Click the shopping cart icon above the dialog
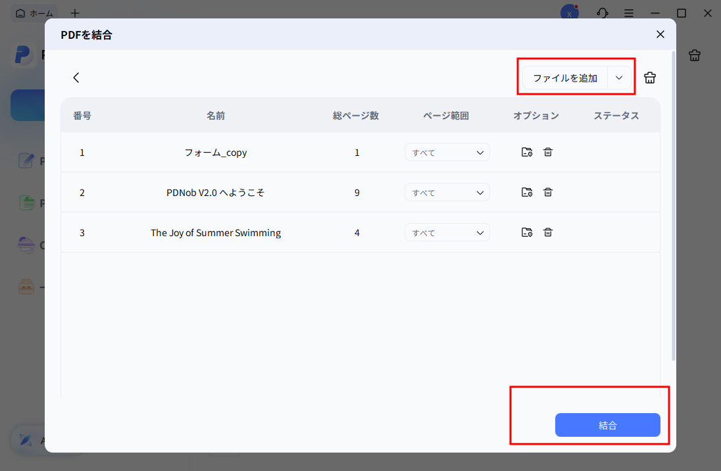Image resolution: width=721 pixels, height=471 pixels. coord(695,55)
